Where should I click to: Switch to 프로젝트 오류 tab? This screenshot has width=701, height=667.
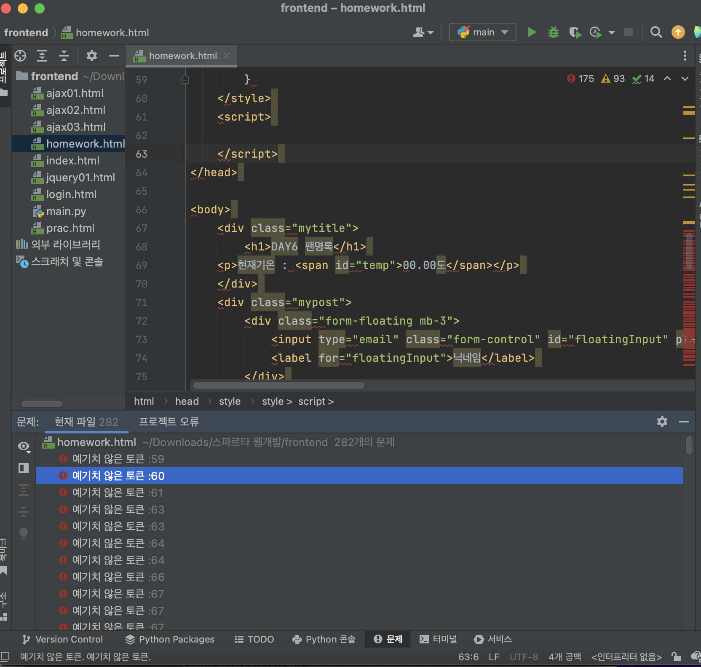point(169,422)
